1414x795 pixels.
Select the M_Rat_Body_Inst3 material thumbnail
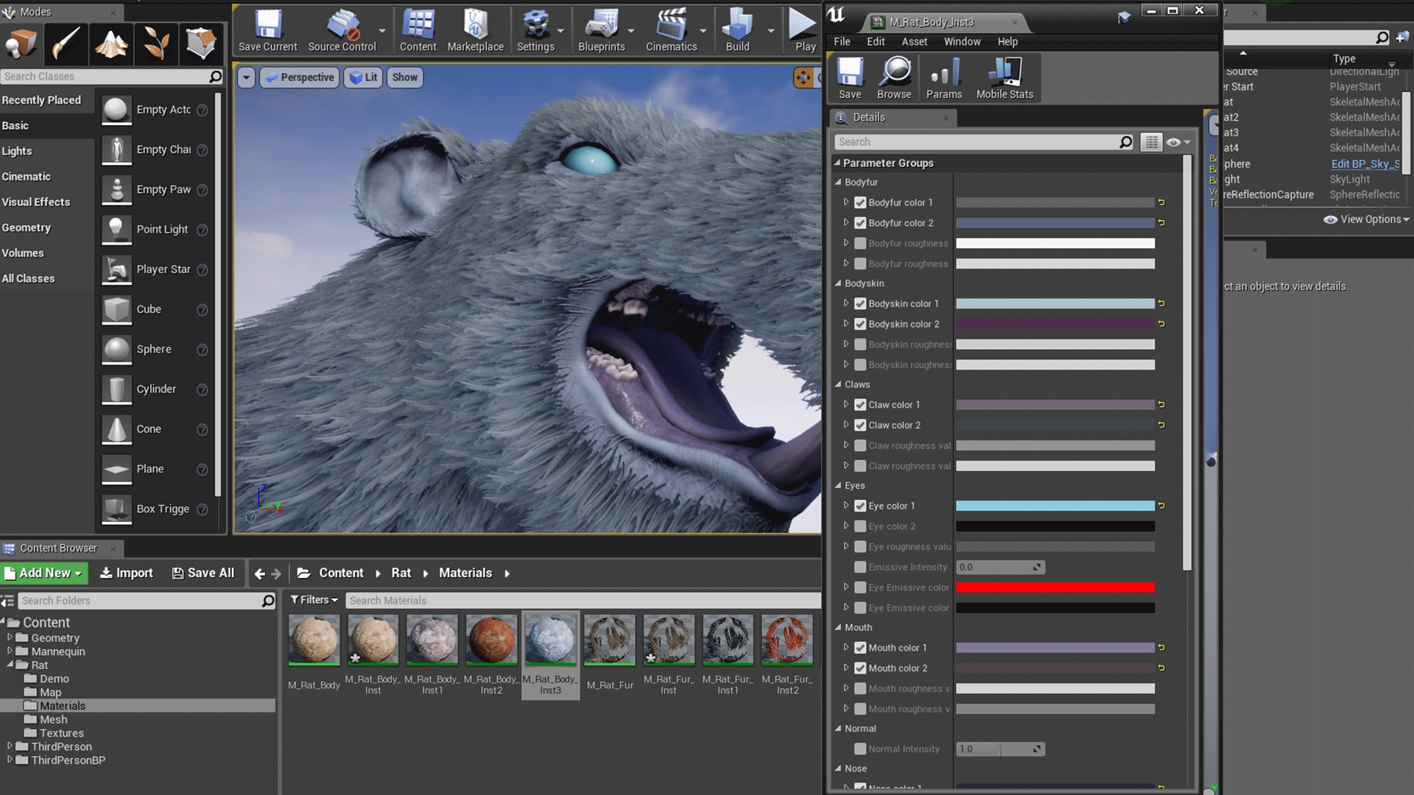550,639
